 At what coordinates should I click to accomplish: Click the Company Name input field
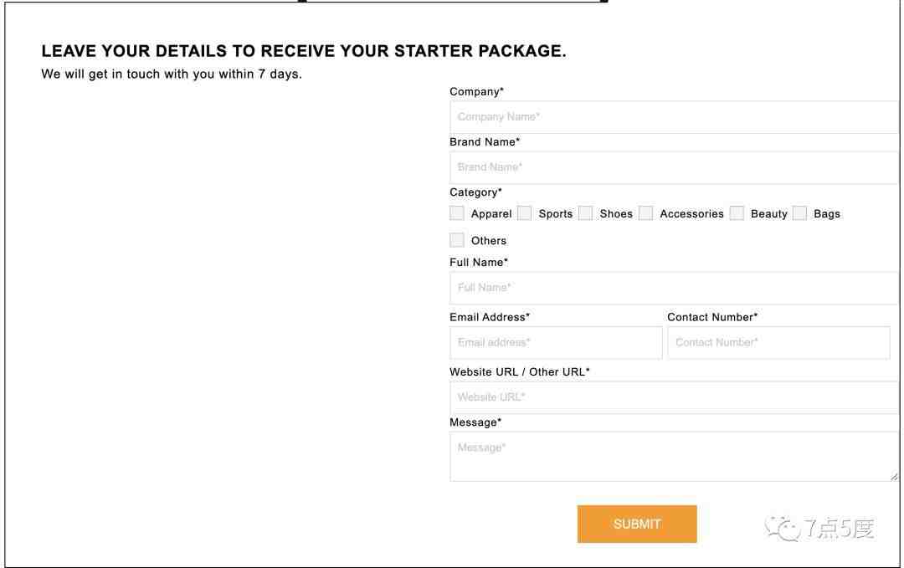point(674,117)
